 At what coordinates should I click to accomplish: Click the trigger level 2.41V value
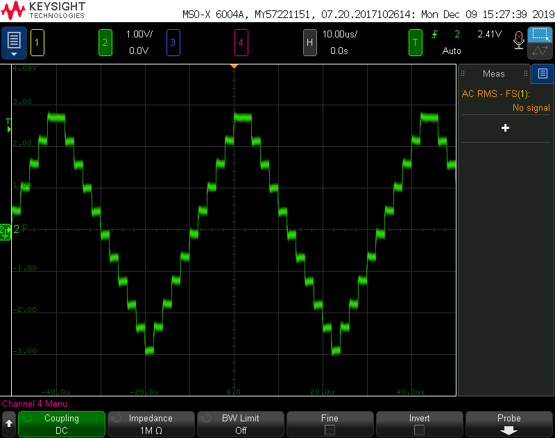point(490,34)
